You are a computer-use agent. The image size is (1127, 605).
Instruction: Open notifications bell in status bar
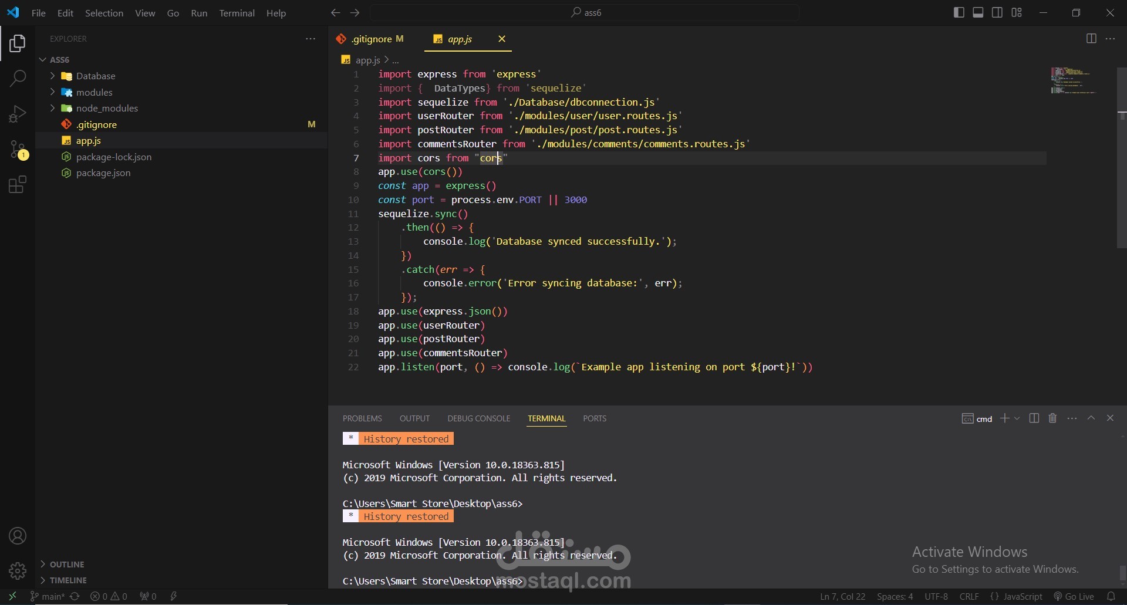pyautogui.click(x=1111, y=596)
